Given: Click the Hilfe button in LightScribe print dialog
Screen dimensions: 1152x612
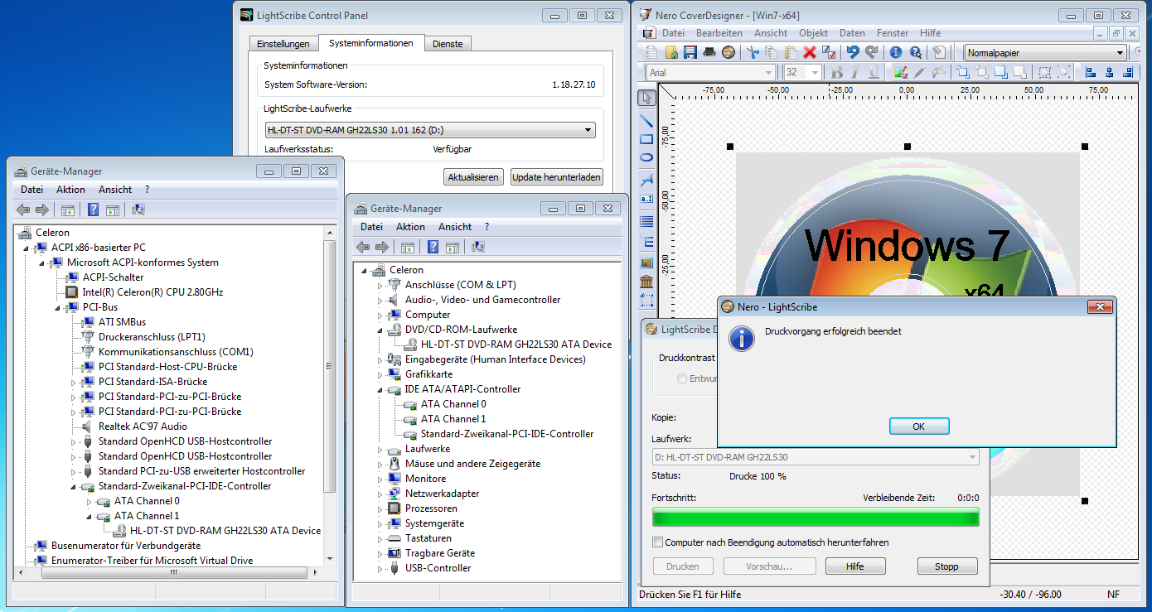Looking at the screenshot, I should tap(855, 566).
